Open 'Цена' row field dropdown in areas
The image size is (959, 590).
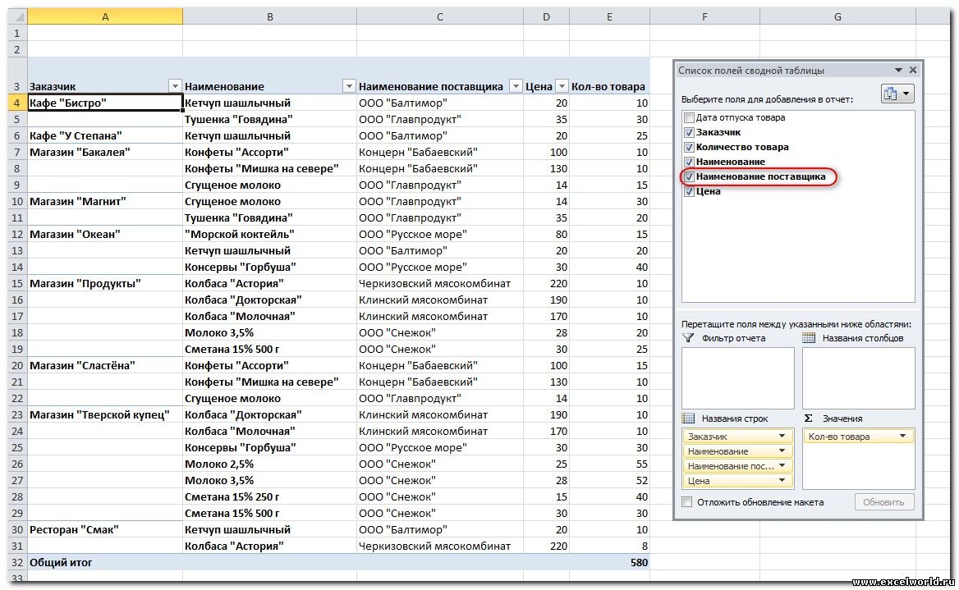(x=782, y=481)
